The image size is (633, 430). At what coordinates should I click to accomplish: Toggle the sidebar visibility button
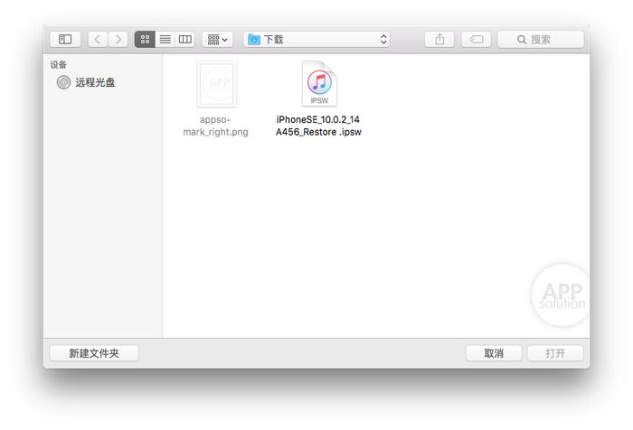coord(65,39)
